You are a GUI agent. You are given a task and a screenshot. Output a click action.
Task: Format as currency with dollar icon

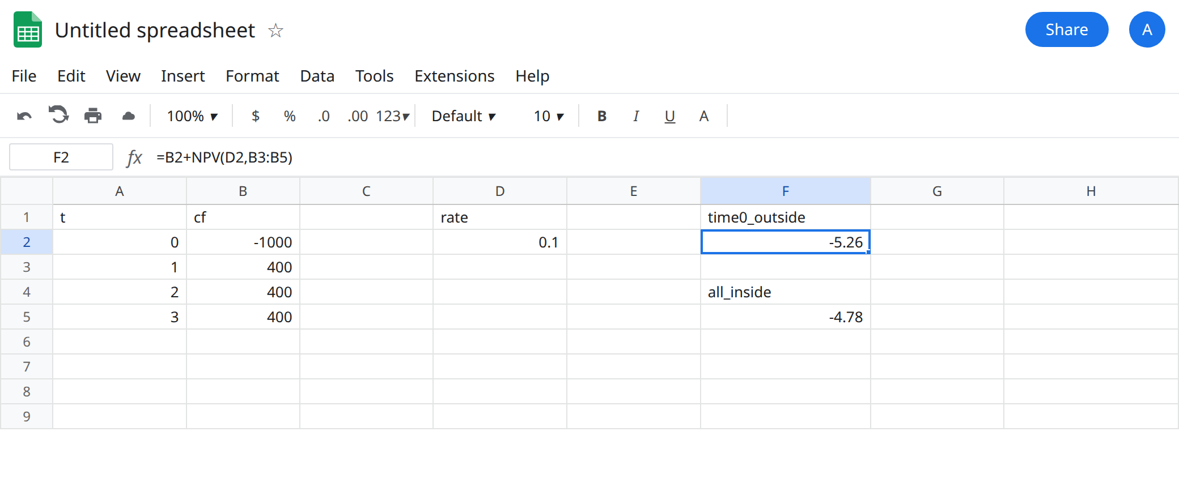(256, 116)
